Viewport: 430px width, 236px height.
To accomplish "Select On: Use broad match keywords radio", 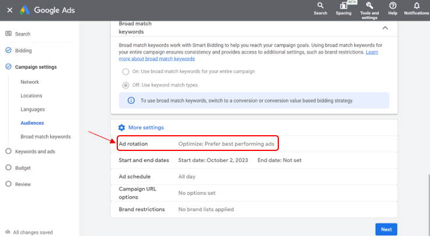I will point(125,71).
